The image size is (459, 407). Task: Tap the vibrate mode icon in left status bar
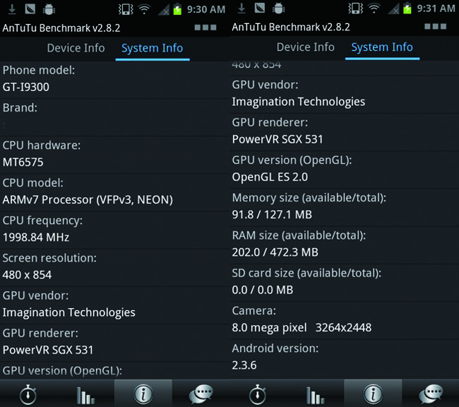126,9
